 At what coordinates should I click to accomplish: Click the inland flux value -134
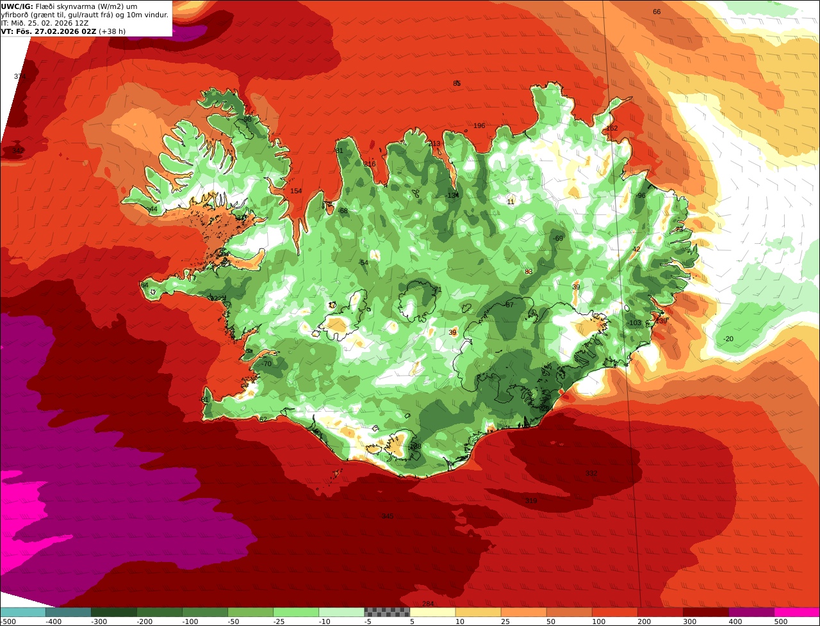[x=452, y=195]
